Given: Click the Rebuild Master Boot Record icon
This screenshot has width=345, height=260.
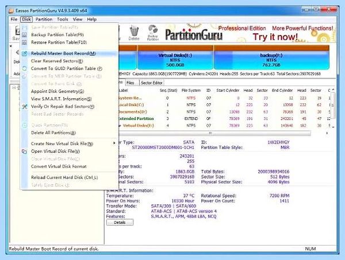Looking at the screenshot, I should (x=24, y=53).
